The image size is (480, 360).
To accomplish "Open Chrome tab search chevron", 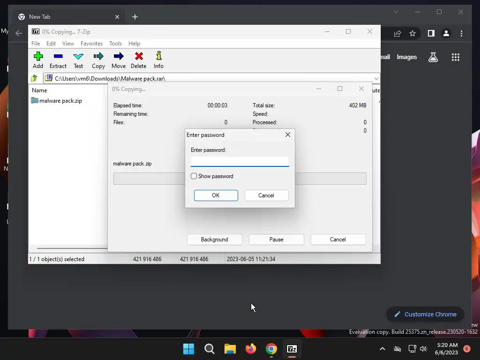I will 396,12.
